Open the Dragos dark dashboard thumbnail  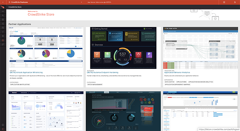pos(123,111)
